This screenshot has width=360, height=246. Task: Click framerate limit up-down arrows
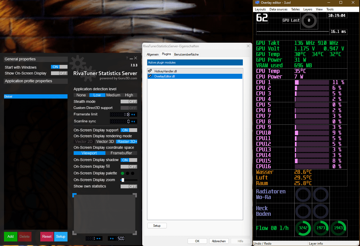click(133, 115)
